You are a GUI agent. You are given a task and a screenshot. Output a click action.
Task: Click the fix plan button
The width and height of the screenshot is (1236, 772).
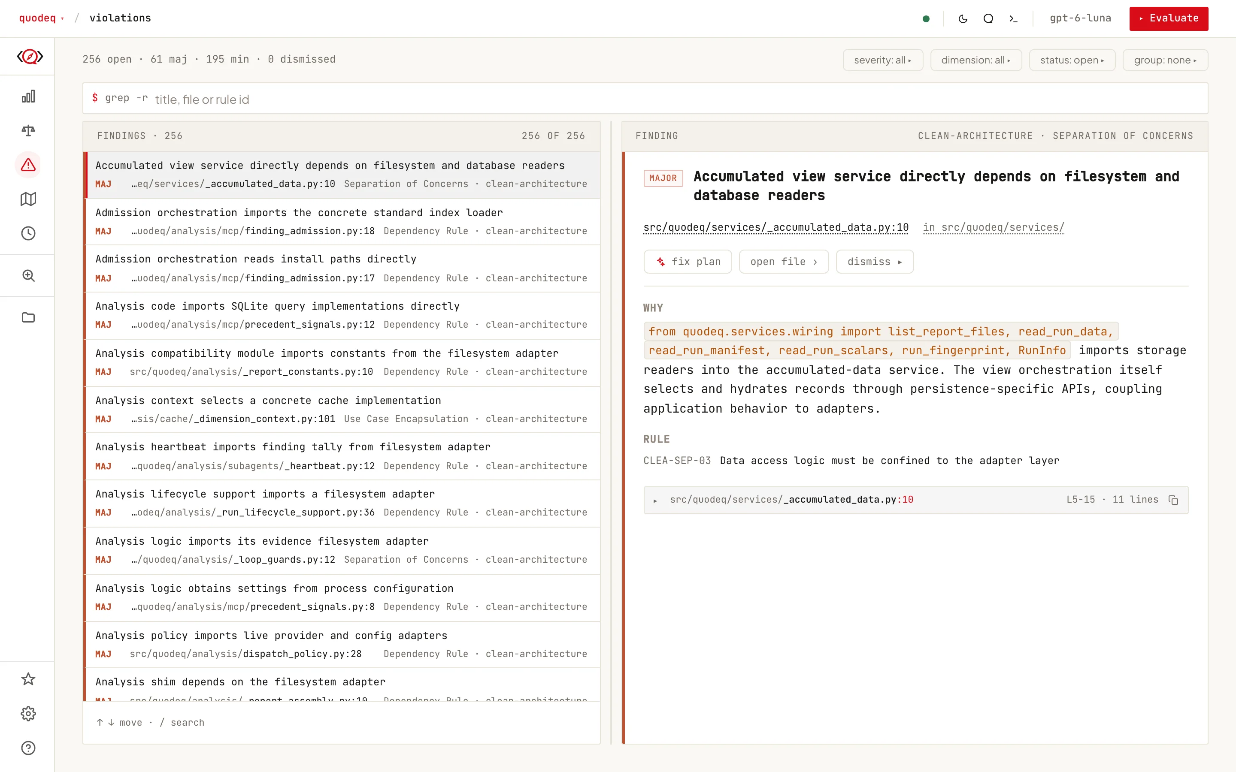pyautogui.click(x=688, y=262)
